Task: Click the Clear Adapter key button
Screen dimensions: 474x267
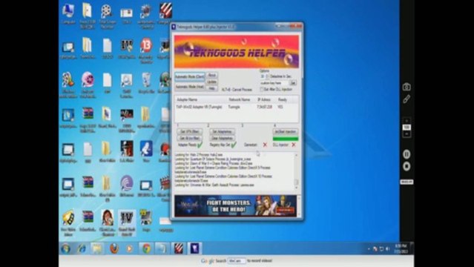Action: click(x=223, y=138)
